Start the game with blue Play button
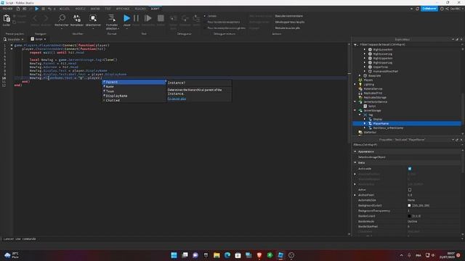465x261 pixels. coord(127,18)
